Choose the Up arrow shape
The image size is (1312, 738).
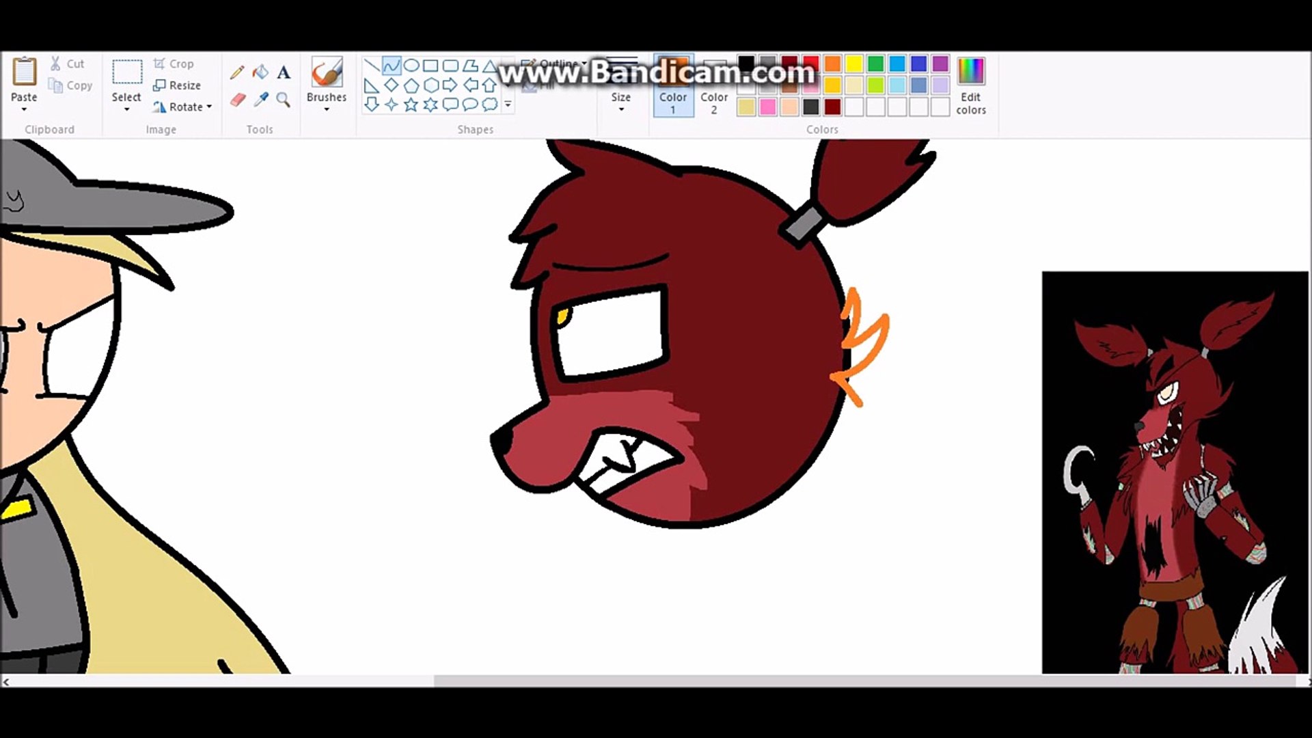489,85
